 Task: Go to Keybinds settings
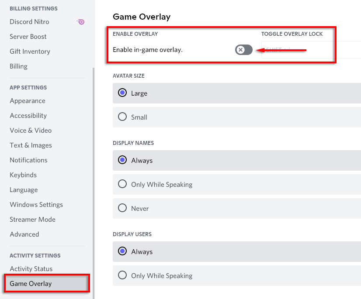pyautogui.click(x=23, y=175)
